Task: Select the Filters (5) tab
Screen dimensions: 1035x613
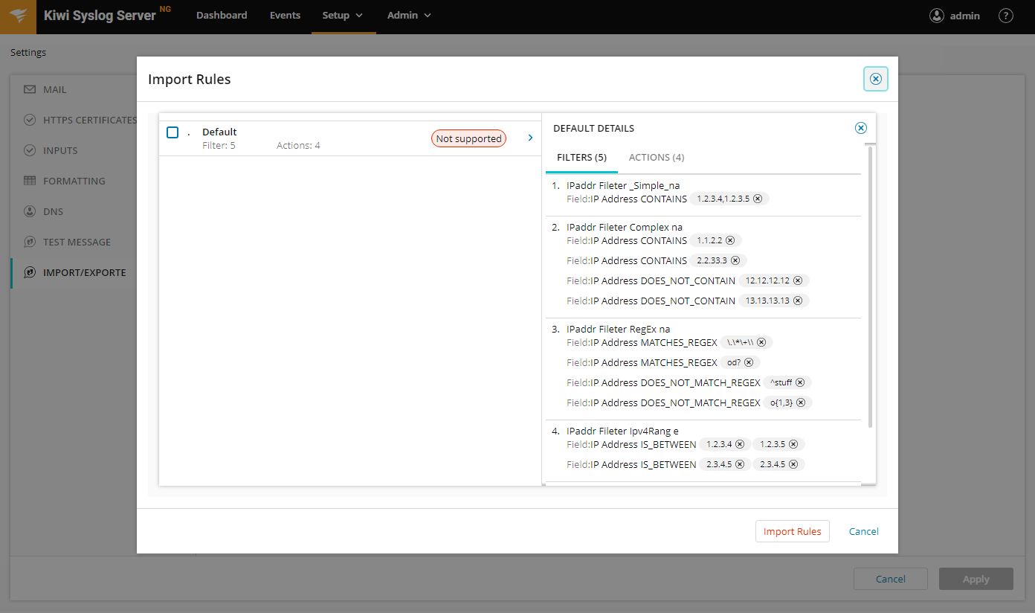Action: pos(581,158)
